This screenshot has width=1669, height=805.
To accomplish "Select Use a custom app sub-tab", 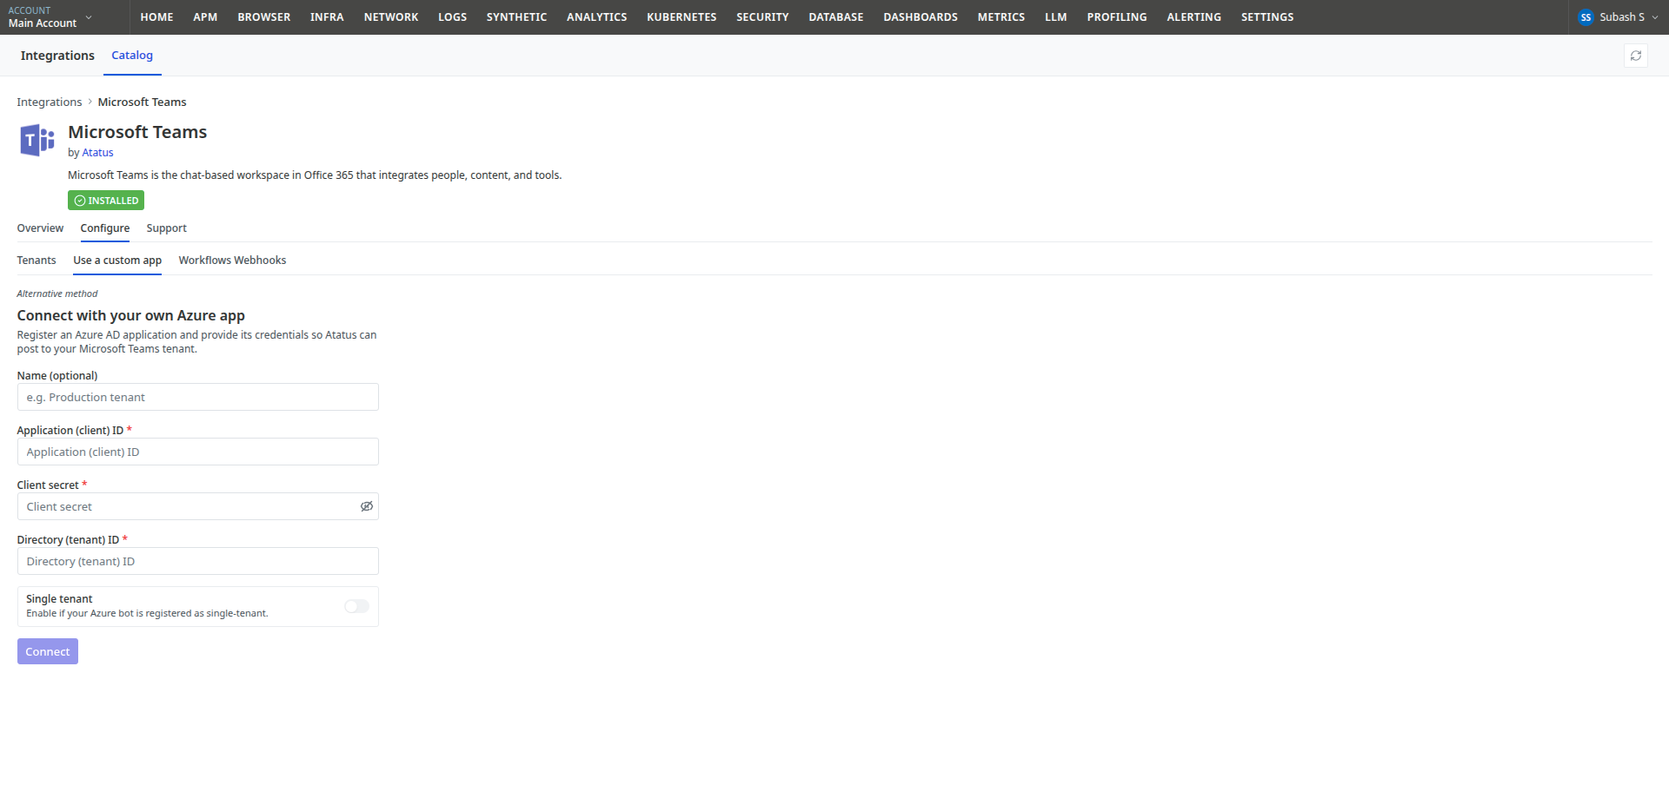I will 117,261.
